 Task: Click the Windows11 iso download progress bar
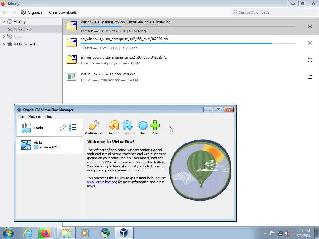tap(188, 26)
